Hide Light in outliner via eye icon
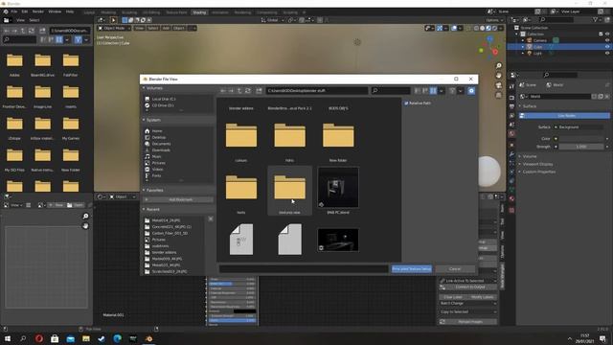The image size is (613, 345). coord(607,54)
